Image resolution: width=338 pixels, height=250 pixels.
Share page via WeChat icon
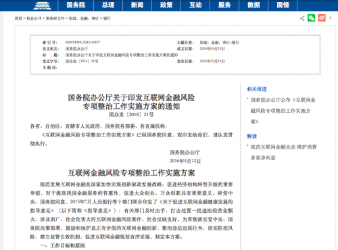312,18
